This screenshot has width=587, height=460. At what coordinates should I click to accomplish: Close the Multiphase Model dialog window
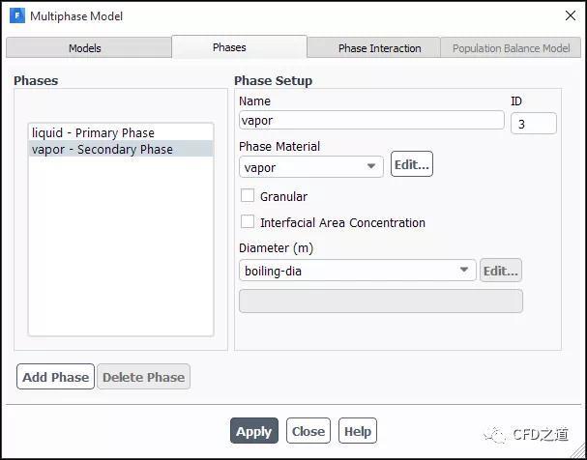click(x=568, y=16)
